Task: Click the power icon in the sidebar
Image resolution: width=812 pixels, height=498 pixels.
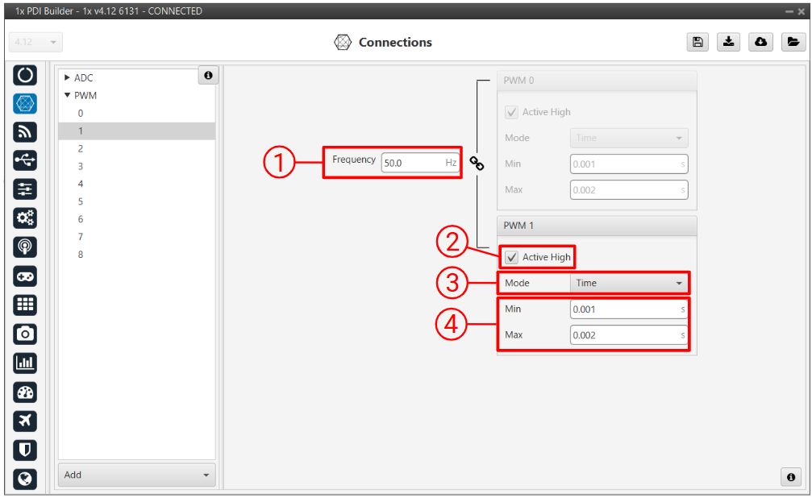Action: (26, 75)
